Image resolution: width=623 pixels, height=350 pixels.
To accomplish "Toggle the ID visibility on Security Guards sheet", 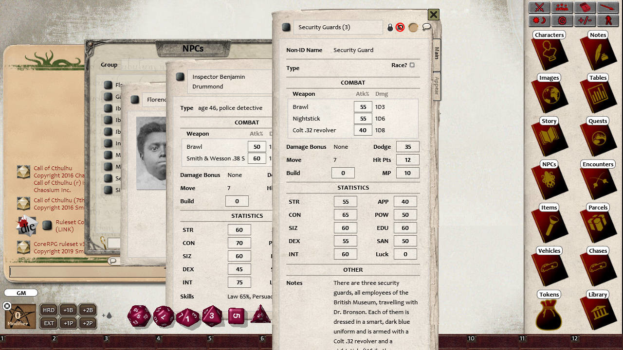I will pyautogui.click(x=400, y=27).
